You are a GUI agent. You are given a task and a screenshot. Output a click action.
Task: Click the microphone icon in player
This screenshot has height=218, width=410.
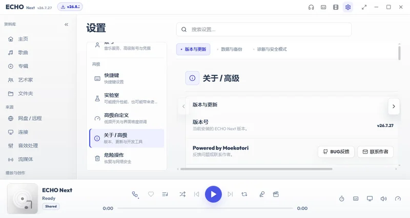coord(262,194)
